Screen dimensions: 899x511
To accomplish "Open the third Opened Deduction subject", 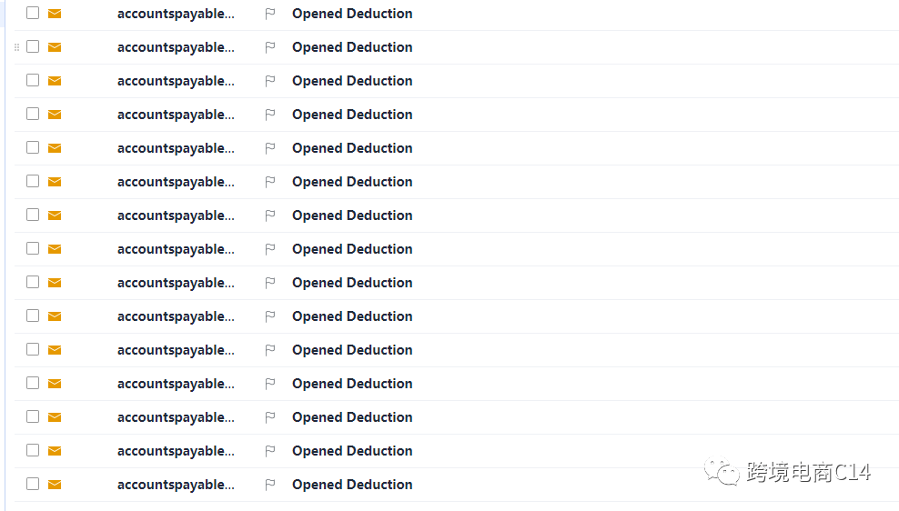I will pos(352,81).
